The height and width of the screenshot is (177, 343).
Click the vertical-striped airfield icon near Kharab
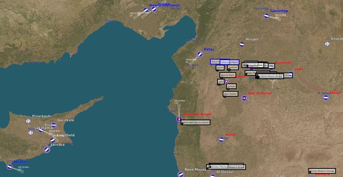[x=327, y=44]
